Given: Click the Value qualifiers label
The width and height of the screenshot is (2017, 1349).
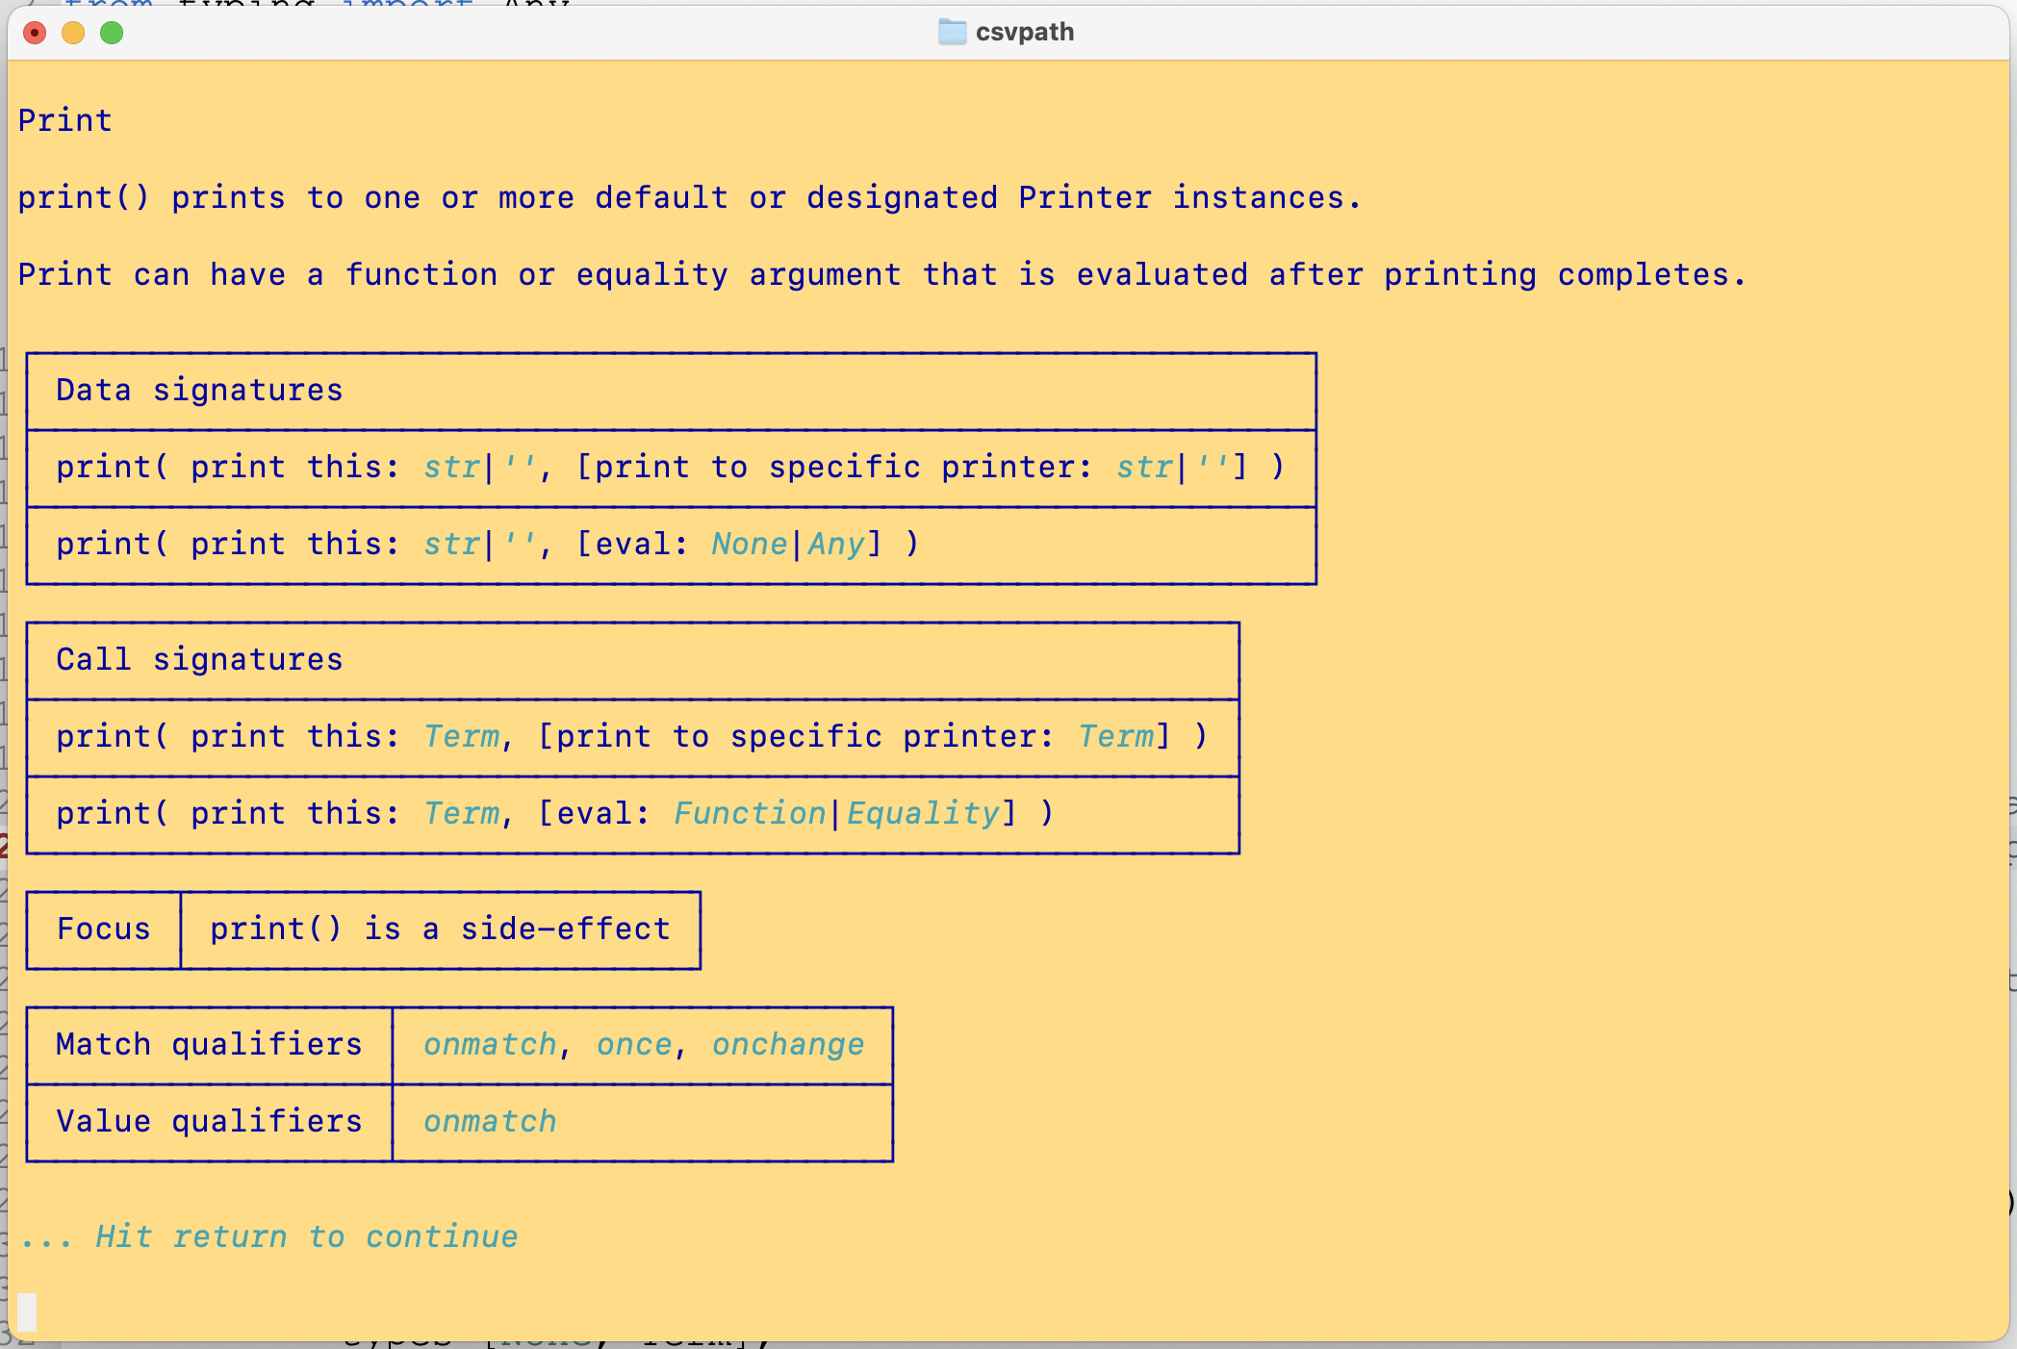Looking at the screenshot, I should [x=209, y=1121].
